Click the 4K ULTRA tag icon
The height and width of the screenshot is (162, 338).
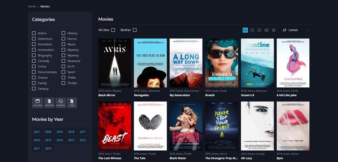[x=38, y=103]
